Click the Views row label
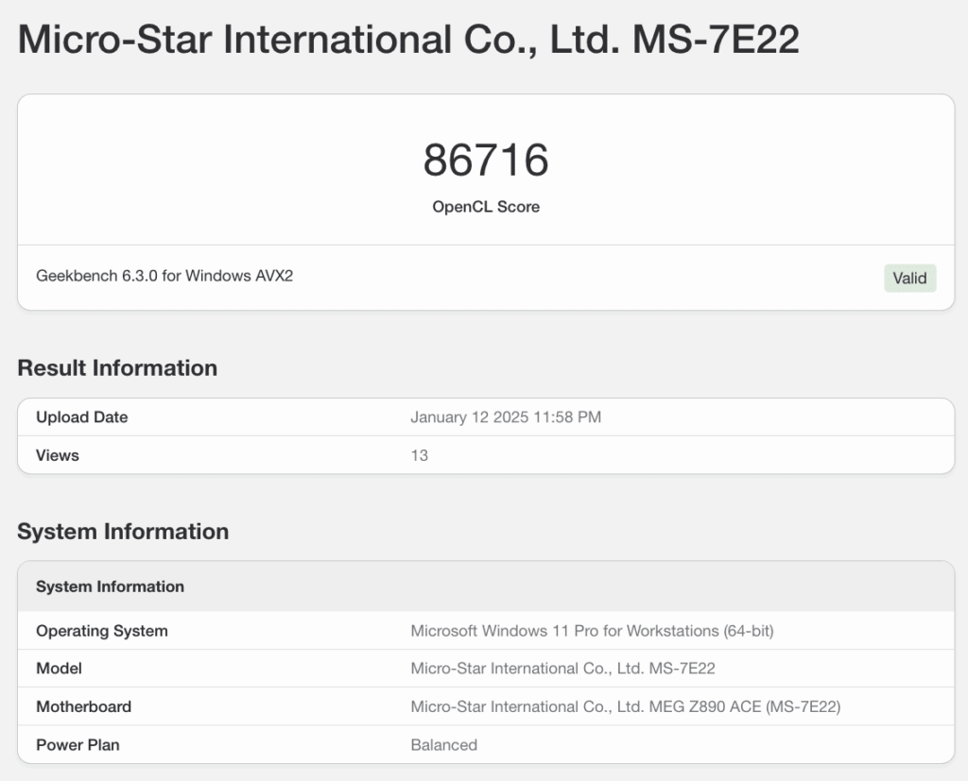 pos(58,455)
